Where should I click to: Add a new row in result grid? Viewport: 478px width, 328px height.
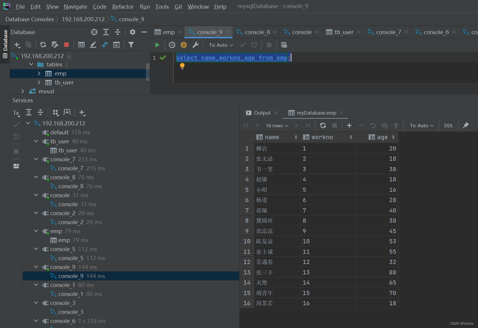[349, 125]
